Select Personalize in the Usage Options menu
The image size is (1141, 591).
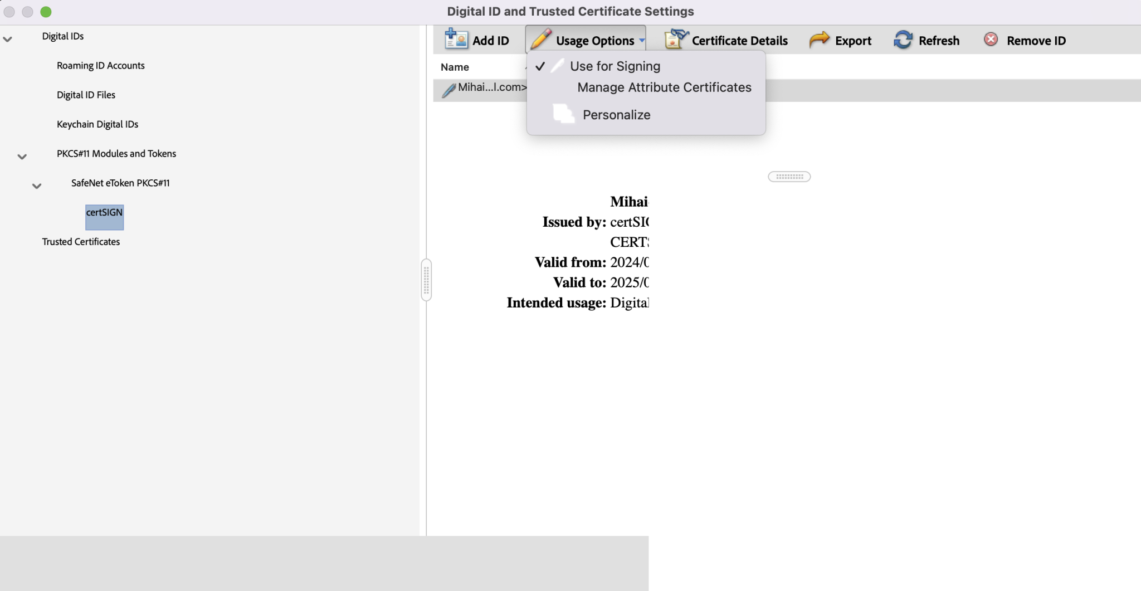pos(616,114)
